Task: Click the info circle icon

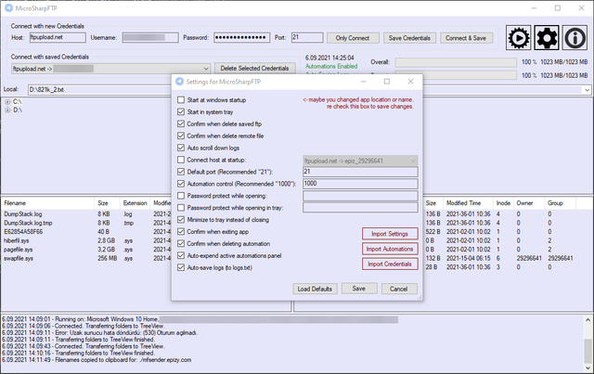Action: pos(575,38)
